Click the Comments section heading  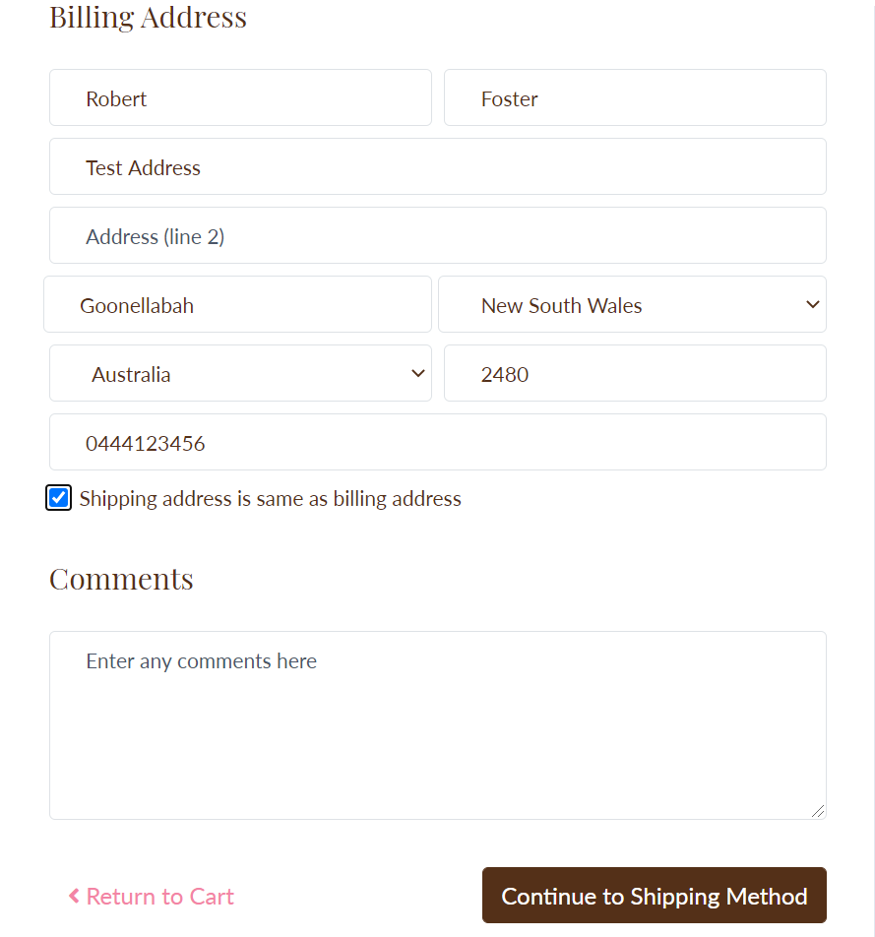[x=121, y=579]
